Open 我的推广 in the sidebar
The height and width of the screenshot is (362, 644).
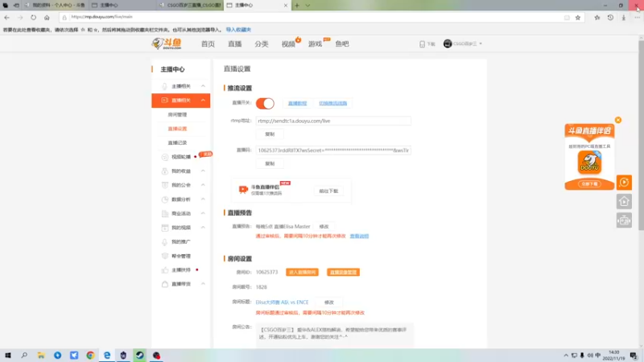(180, 242)
